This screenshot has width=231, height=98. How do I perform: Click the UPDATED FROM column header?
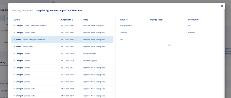(x=156, y=20)
